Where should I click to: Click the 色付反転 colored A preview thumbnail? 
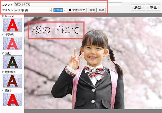tap(12, 81)
